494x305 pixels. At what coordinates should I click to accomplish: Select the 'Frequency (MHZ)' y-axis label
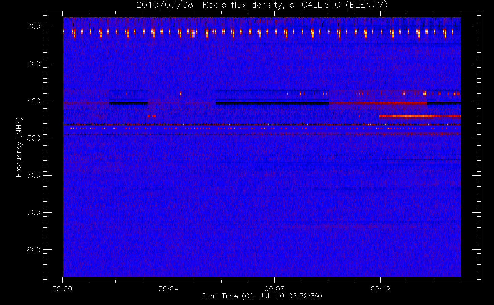click(19, 147)
